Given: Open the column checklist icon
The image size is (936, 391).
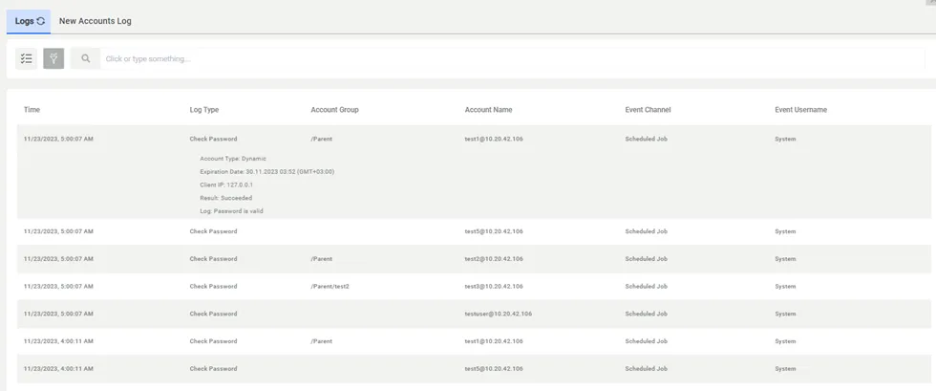Looking at the screenshot, I should (x=27, y=58).
